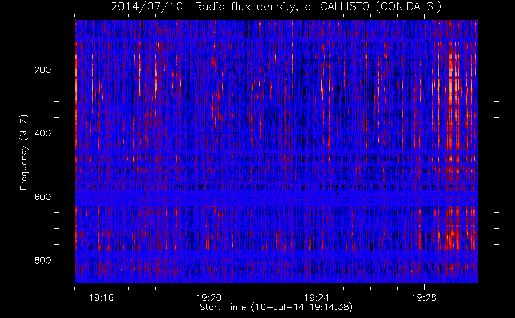The height and width of the screenshot is (318, 515).
Task: Click the 600 frequency tick label
Action: [x=42, y=197]
